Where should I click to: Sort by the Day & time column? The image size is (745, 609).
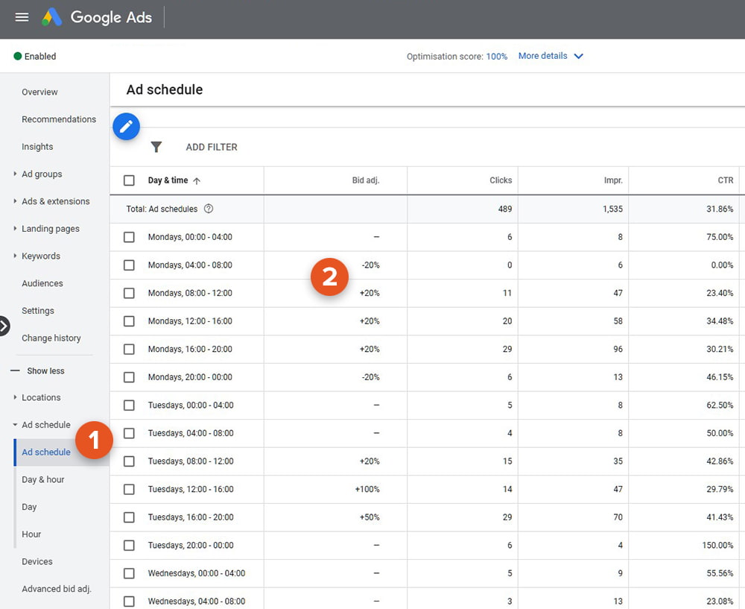pos(168,180)
